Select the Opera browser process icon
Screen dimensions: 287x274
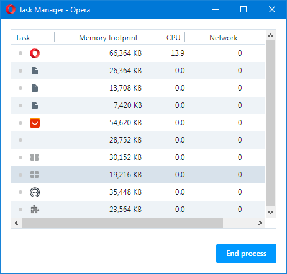[35, 53]
